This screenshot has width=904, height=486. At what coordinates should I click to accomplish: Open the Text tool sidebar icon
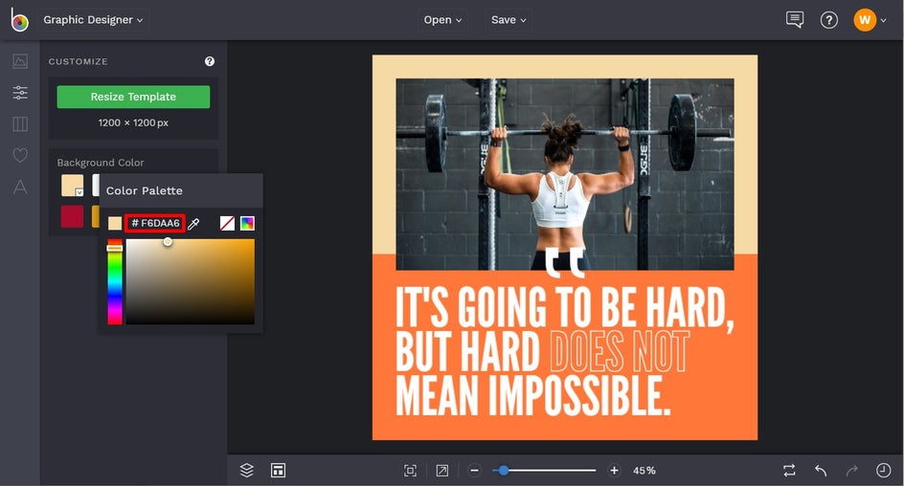(20, 187)
